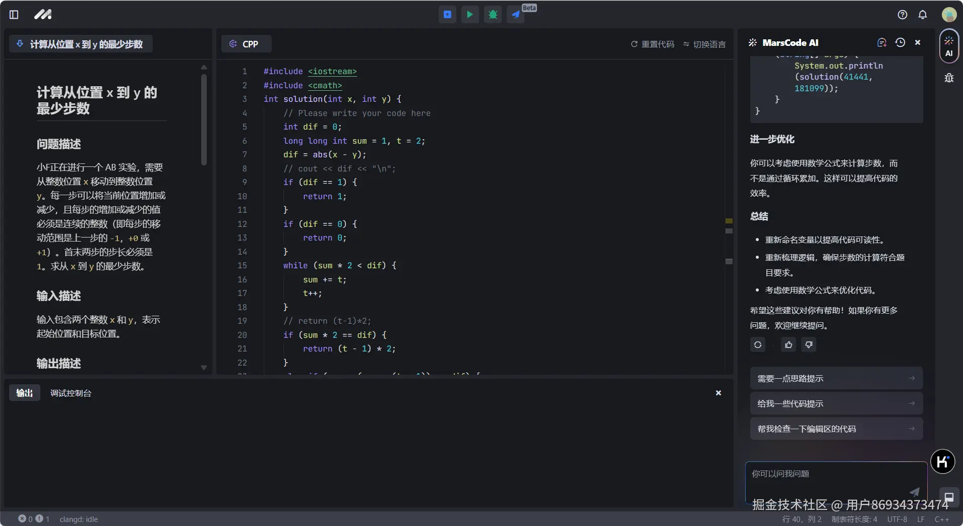This screenshot has width=963, height=526.
Task: Click the green Run code button
Action: tap(470, 15)
